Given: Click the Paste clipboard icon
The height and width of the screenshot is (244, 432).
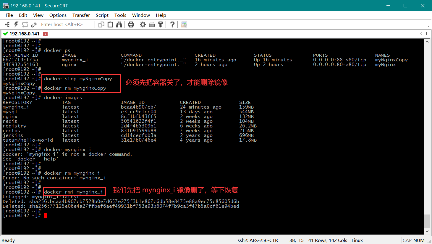Looking at the screenshot, I should (110, 24).
